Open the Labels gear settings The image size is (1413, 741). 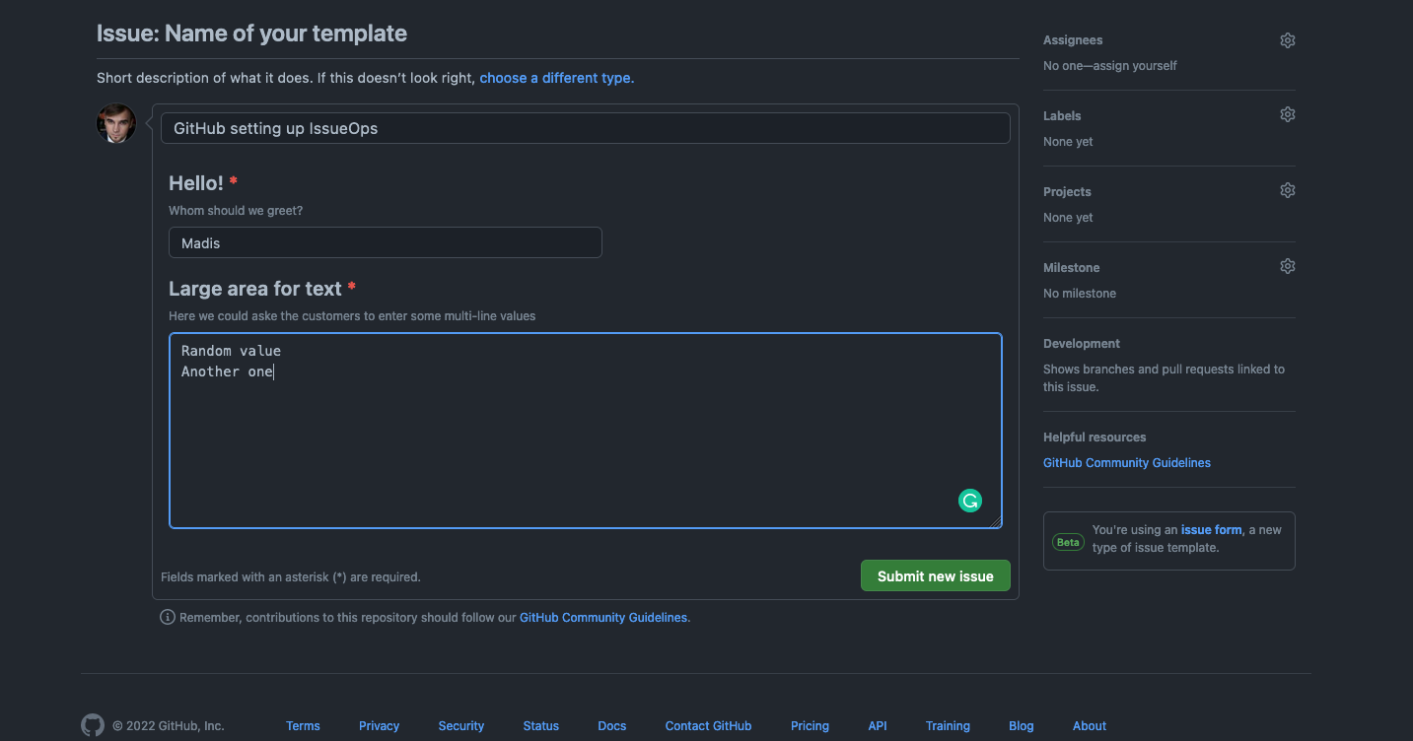pos(1287,115)
